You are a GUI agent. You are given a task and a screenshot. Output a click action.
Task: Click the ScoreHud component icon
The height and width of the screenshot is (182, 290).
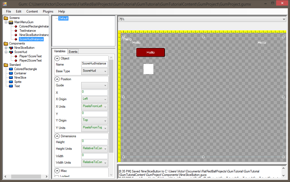click(x=11, y=52)
